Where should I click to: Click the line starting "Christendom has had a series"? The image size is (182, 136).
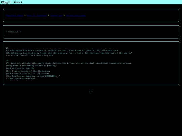coord(62,50)
